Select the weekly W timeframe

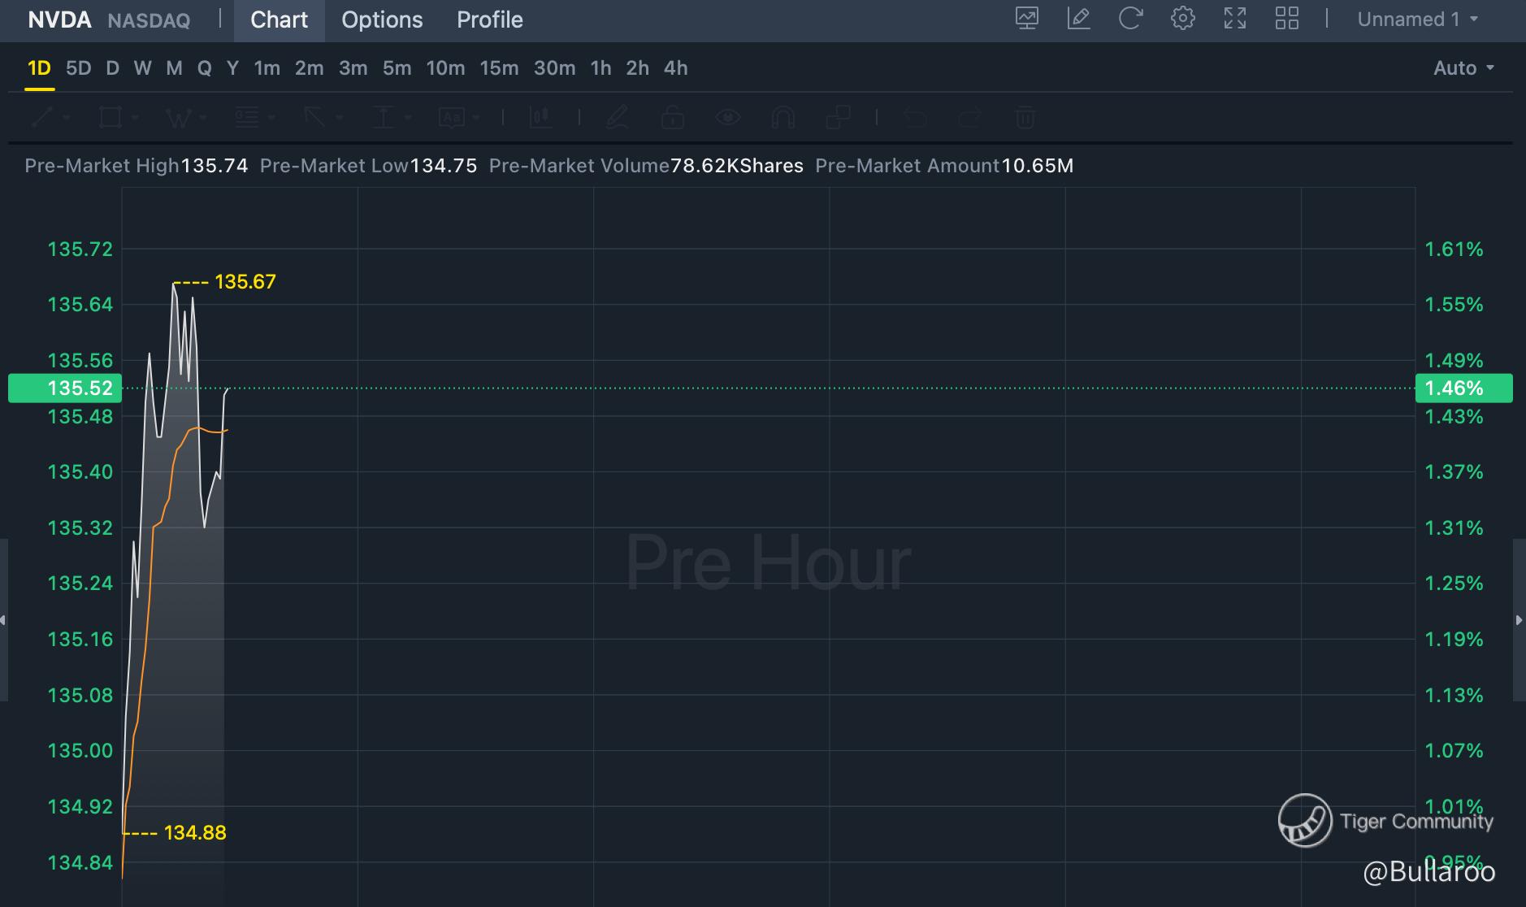coord(142,68)
